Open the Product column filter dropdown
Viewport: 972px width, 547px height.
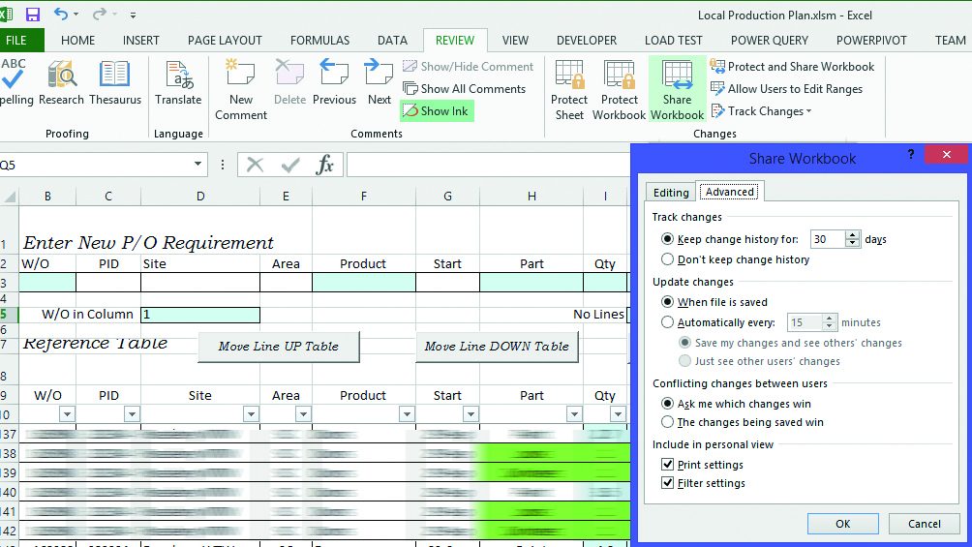[407, 413]
